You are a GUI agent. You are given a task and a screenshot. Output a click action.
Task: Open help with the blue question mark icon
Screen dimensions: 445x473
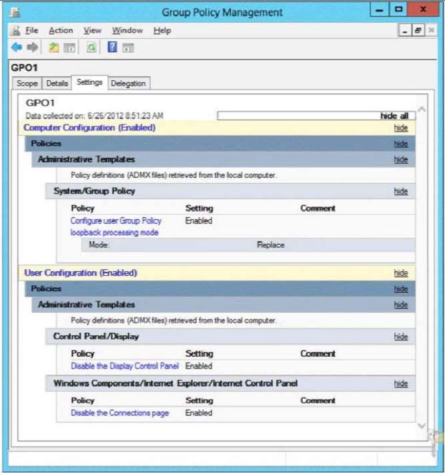(112, 47)
